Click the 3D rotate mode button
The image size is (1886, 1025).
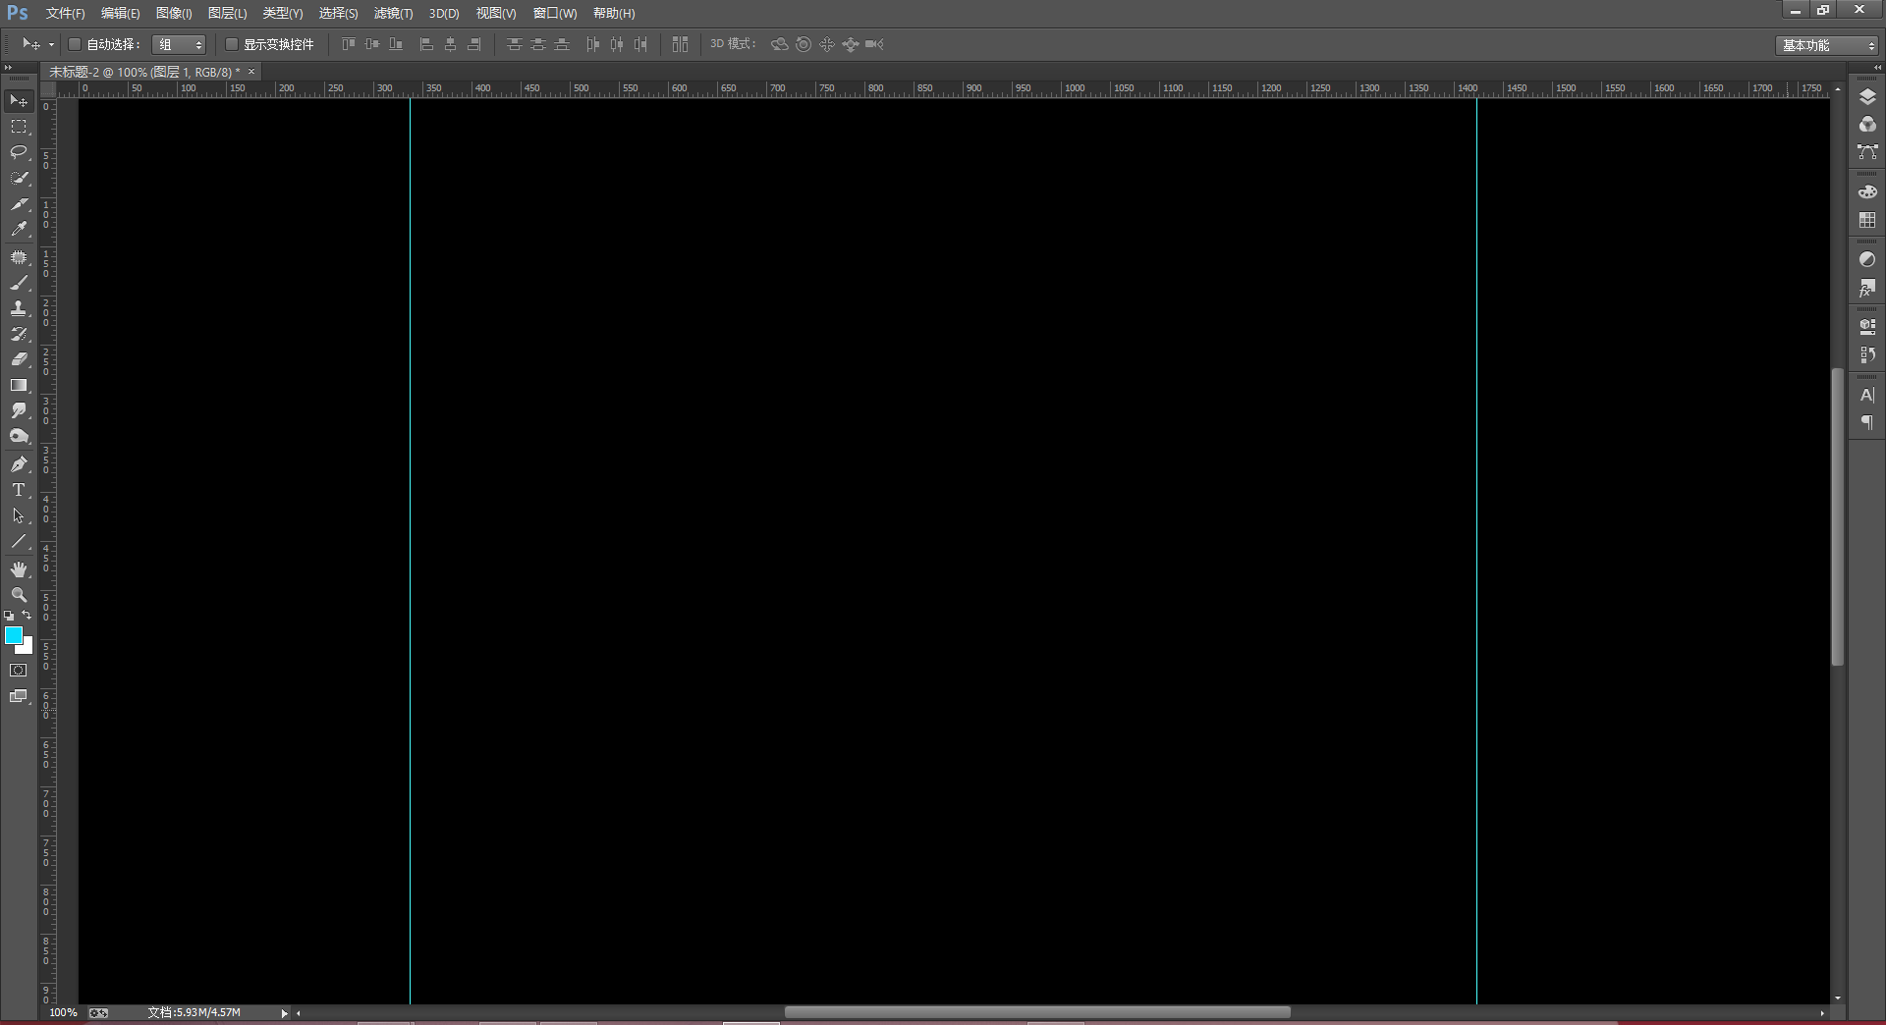[x=780, y=44]
